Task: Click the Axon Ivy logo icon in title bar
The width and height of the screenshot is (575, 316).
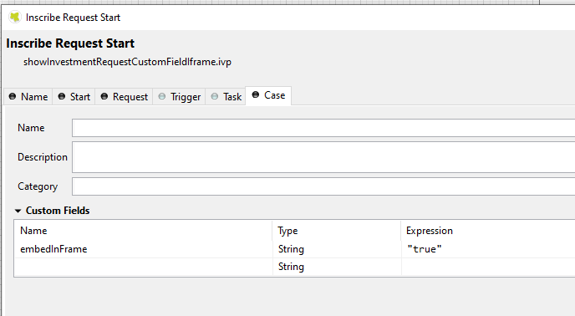Action: (x=15, y=18)
